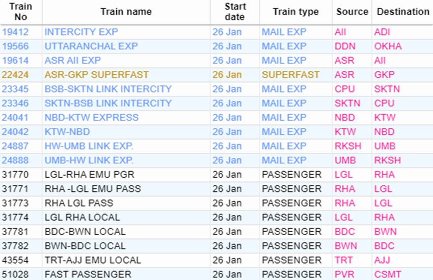Click the Train No column header

tap(20, 12)
